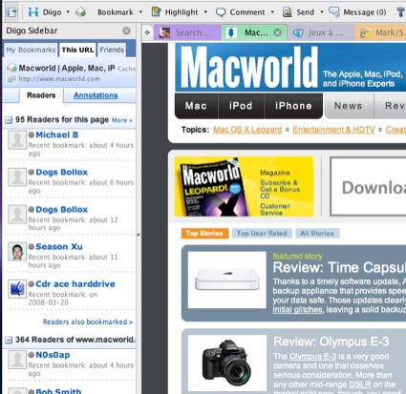Viewport: 406px width, 394px height.
Task: Select the Top User Rated tab
Action: point(262,234)
